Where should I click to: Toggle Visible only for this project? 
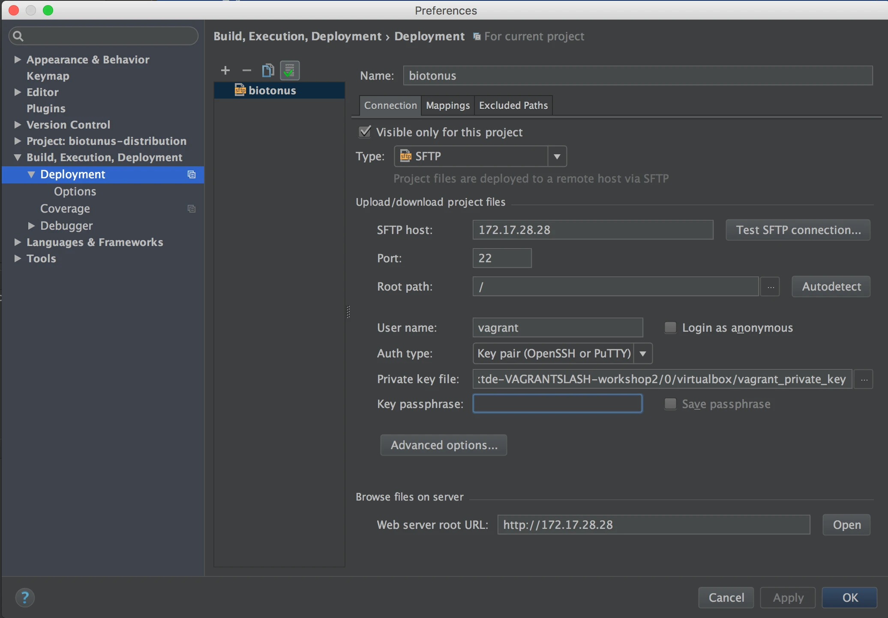point(365,132)
